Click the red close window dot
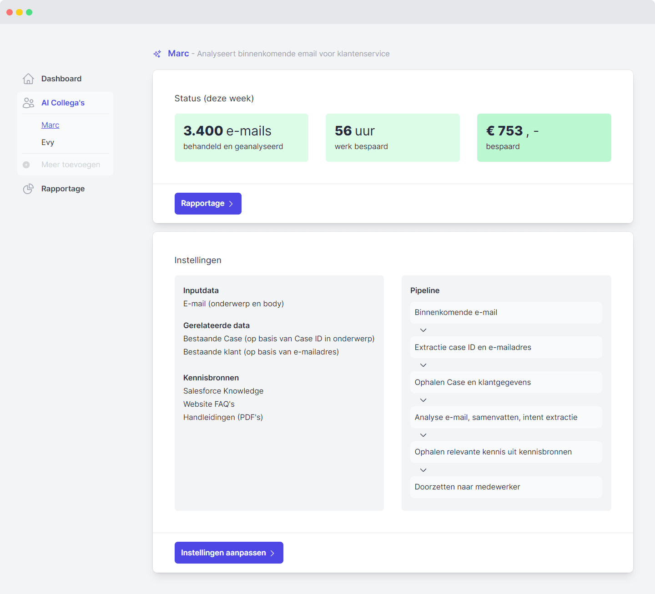The width and height of the screenshot is (655, 594). (x=10, y=12)
